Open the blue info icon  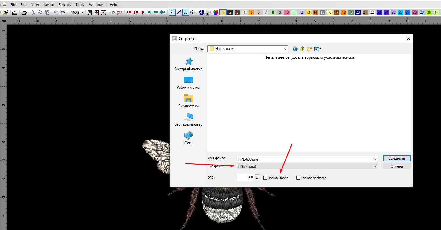(x=202, y=12)
